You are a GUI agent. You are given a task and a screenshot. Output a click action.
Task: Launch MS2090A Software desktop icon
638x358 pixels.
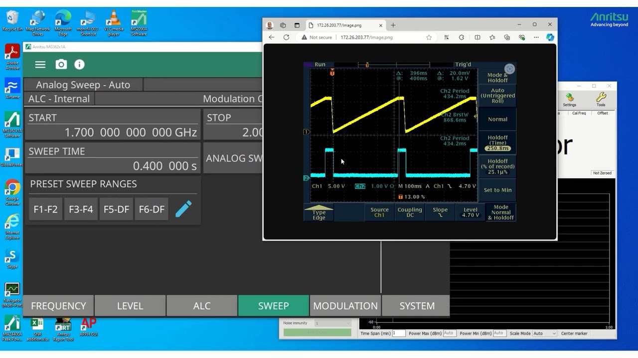coord(139,23)
